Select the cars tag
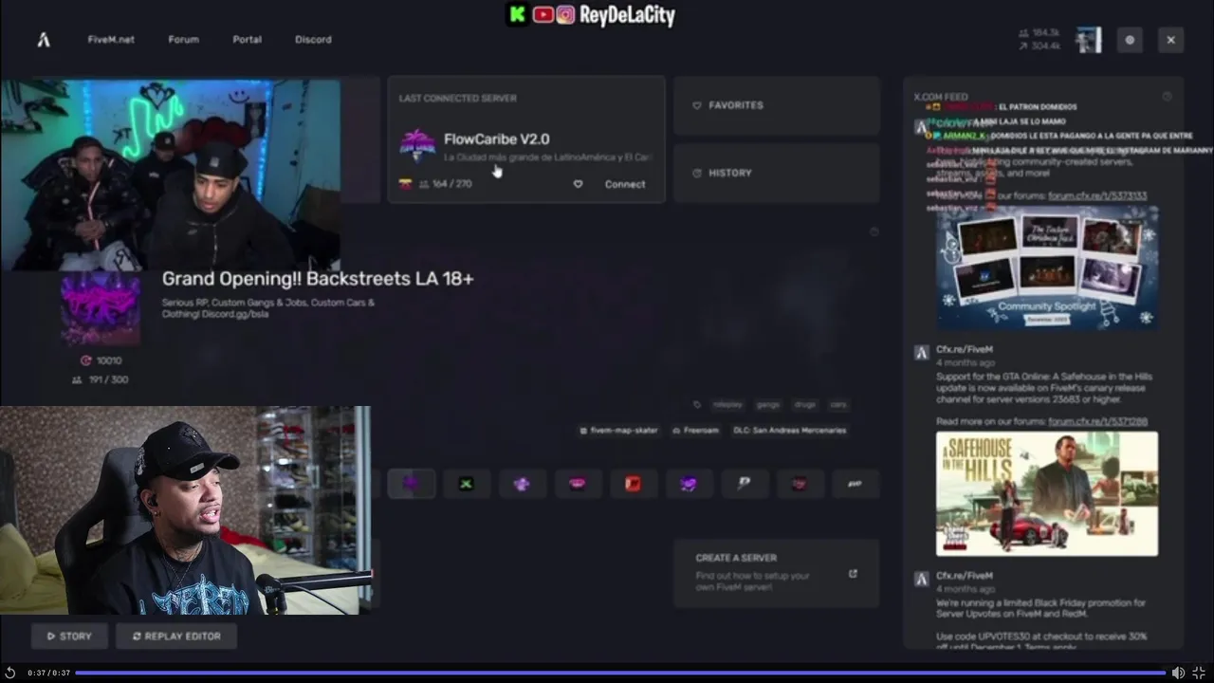This screenshot has width=1214, height=683. (x=838, y=405)
